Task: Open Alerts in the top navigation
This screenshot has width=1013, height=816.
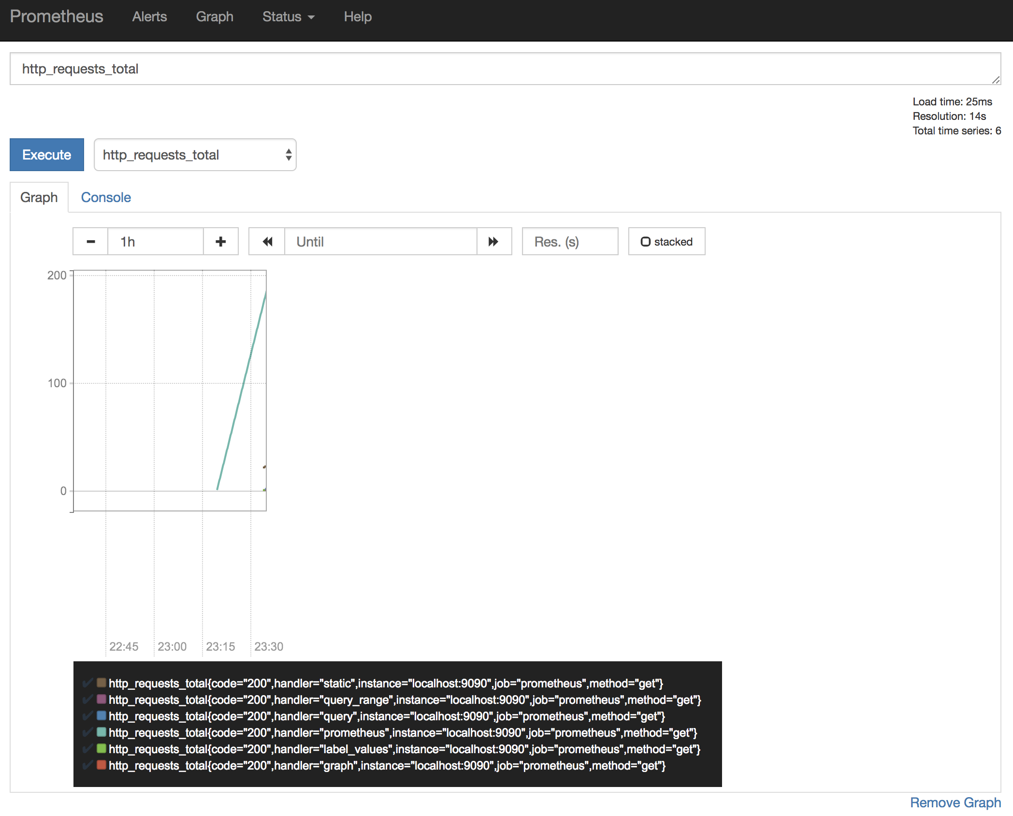Action: coord(149,17)
